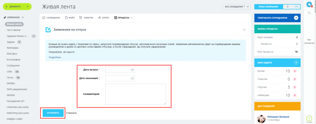Expand the Добавить dropdown arrow
316x124 pixels.
click(x=28, y=6)
